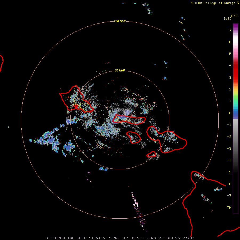Click the 4 value on the color scale

click(x=230, y=66)
